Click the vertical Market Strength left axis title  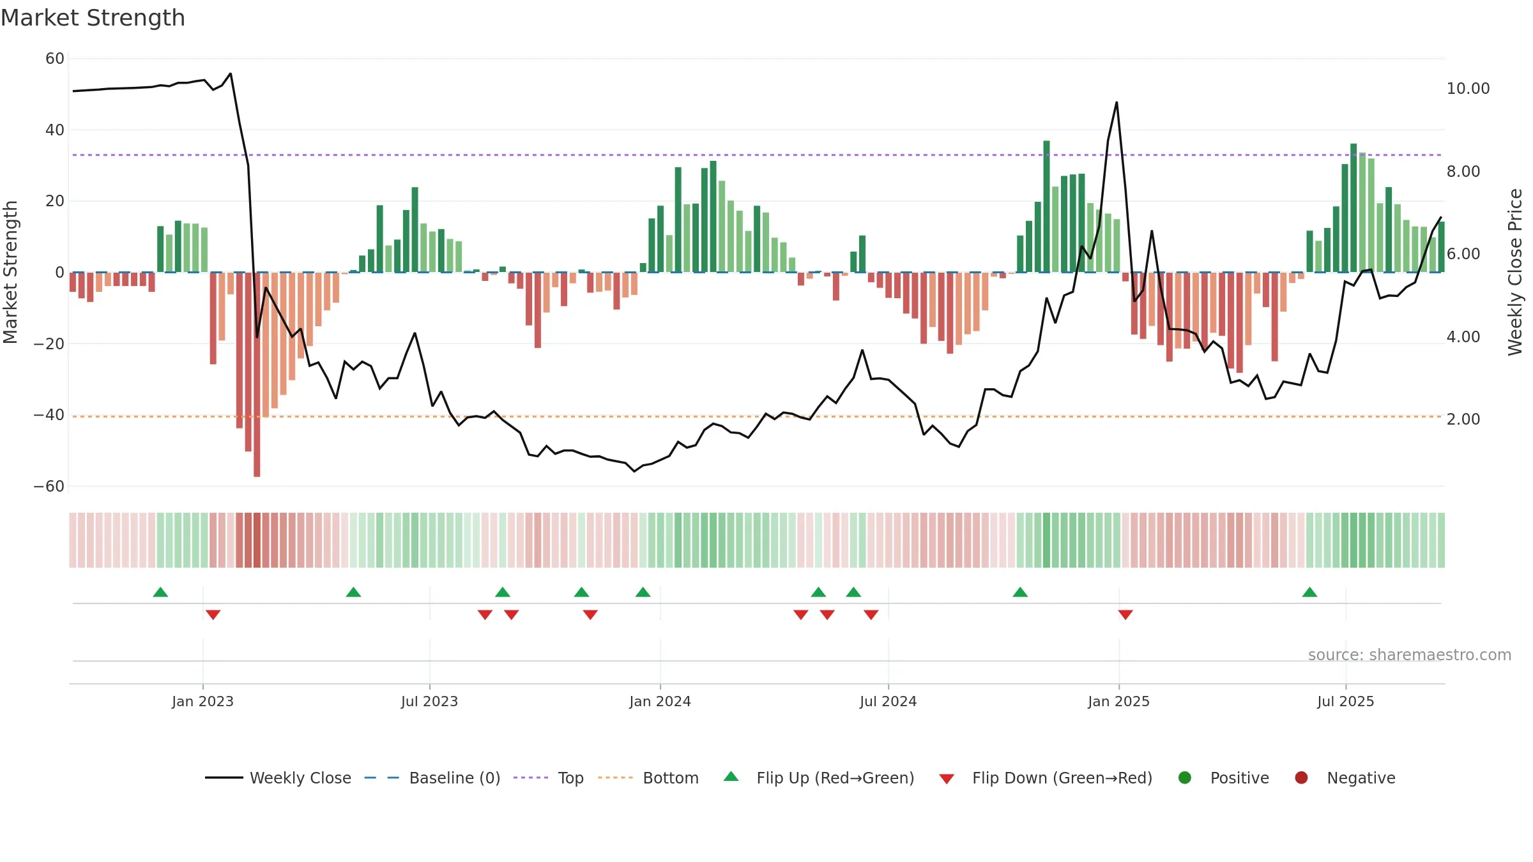point(10,272)
